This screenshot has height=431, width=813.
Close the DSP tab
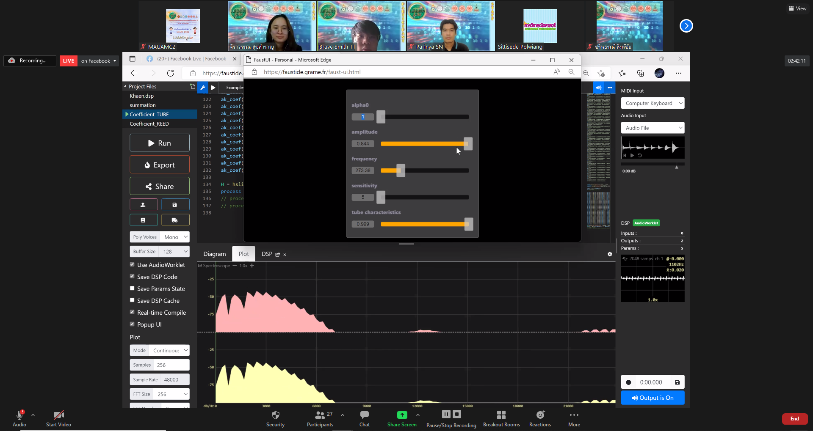click(x=285, y=255)
